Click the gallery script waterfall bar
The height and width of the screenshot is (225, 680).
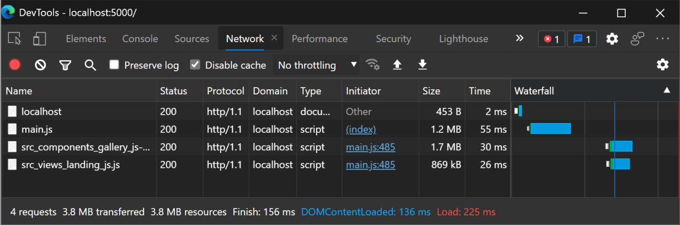pyautogui.click(x=621, y=146)
